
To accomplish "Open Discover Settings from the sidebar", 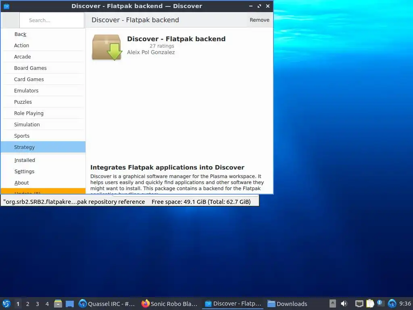I will (44, 172).
